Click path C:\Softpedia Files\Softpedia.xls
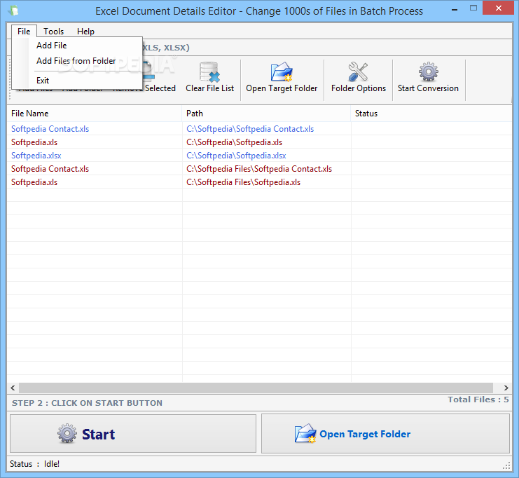 (x=243, y=182)
